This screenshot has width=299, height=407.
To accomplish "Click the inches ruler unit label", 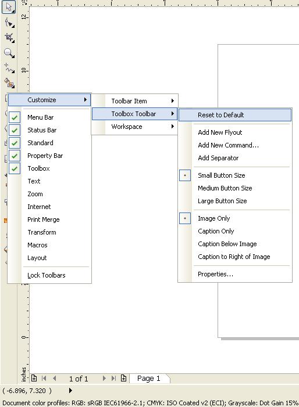I will 24,374.
